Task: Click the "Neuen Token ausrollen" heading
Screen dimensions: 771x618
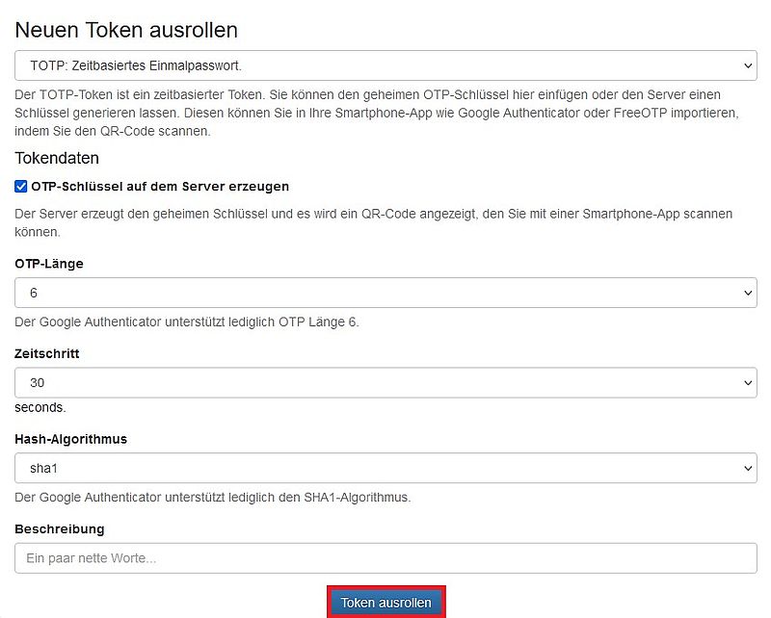Action: tap(126, 30)
